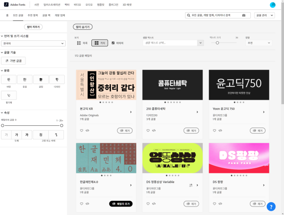Click 패밀리 추가 for 한글재민체4.0
The height and width of the screenshot is (215, 284).
coord(121,204)
